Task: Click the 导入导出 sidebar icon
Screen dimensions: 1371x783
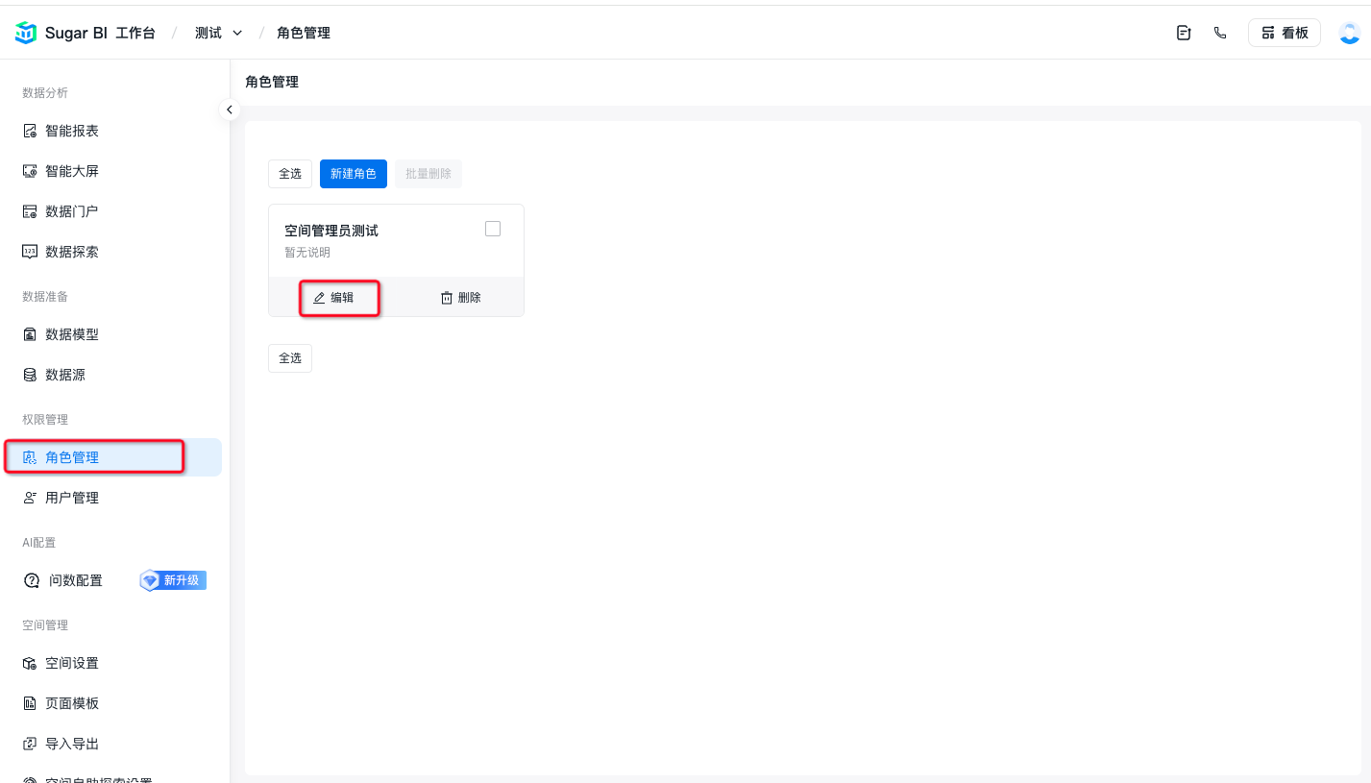Action: (30, 744)
